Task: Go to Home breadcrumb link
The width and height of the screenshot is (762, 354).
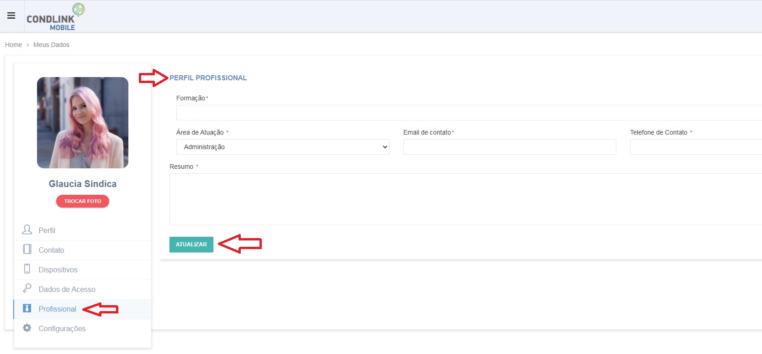Action: 13,45
